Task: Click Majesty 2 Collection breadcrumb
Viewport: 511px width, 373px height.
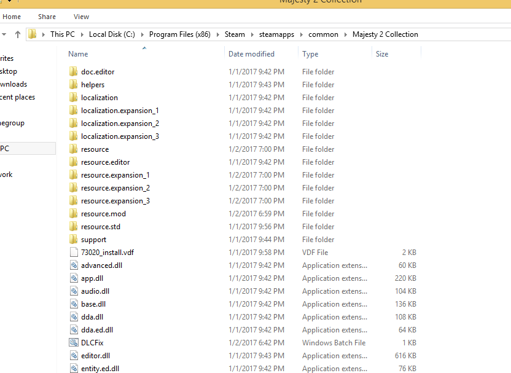Action: click(x=385, y=34)
